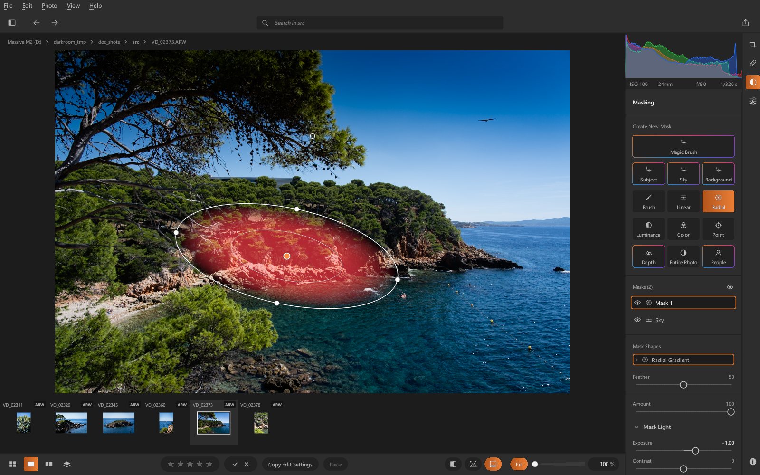
Task: Click Copy Edit Settings button
Action: [290, 464]
